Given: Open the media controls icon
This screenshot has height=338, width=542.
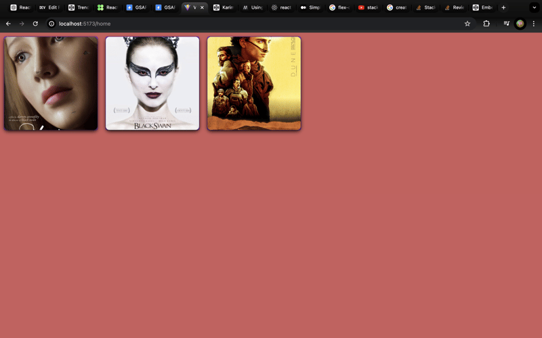Looking at the screenshot, I should tap(506, 24).
